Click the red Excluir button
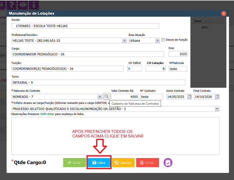The width and height of the screenshot is (234, 180). click(147, 163)
